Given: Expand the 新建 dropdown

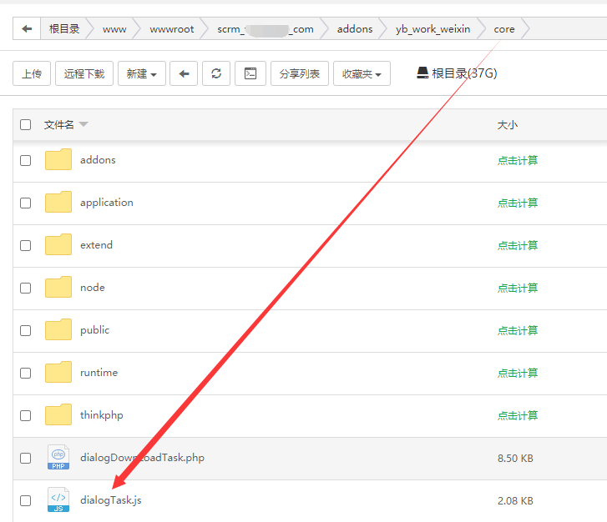Looking at the screenshot, I should click(141, 73).
